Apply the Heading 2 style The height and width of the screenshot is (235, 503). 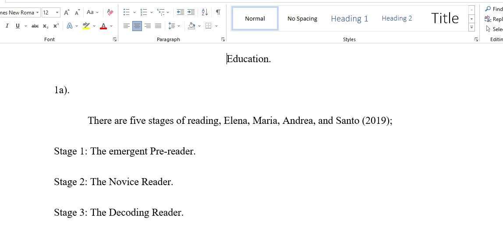coord(397,18)
